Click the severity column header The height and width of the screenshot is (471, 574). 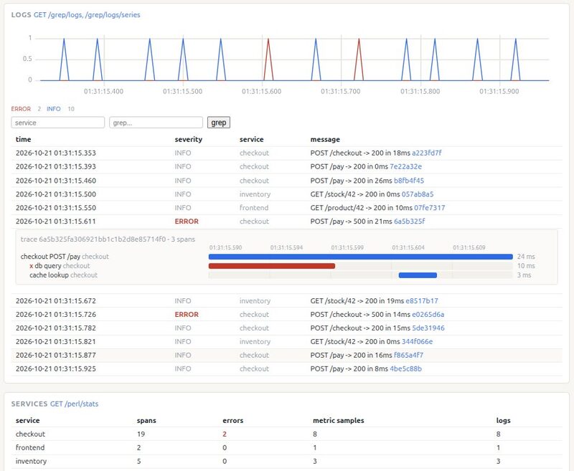(189, 139)
